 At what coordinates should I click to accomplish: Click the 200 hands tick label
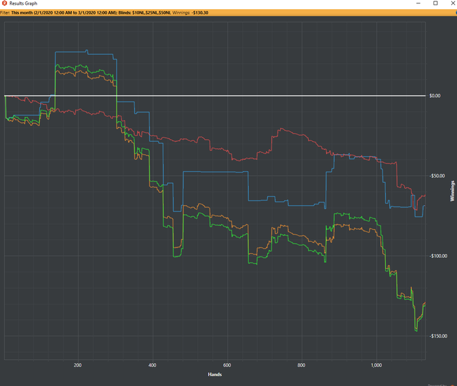pos(78,365)
